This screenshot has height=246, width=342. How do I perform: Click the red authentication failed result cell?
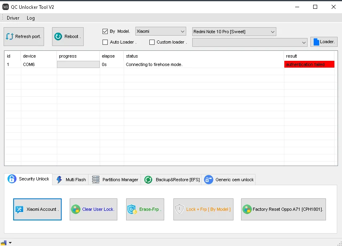(x=309, y=64)
